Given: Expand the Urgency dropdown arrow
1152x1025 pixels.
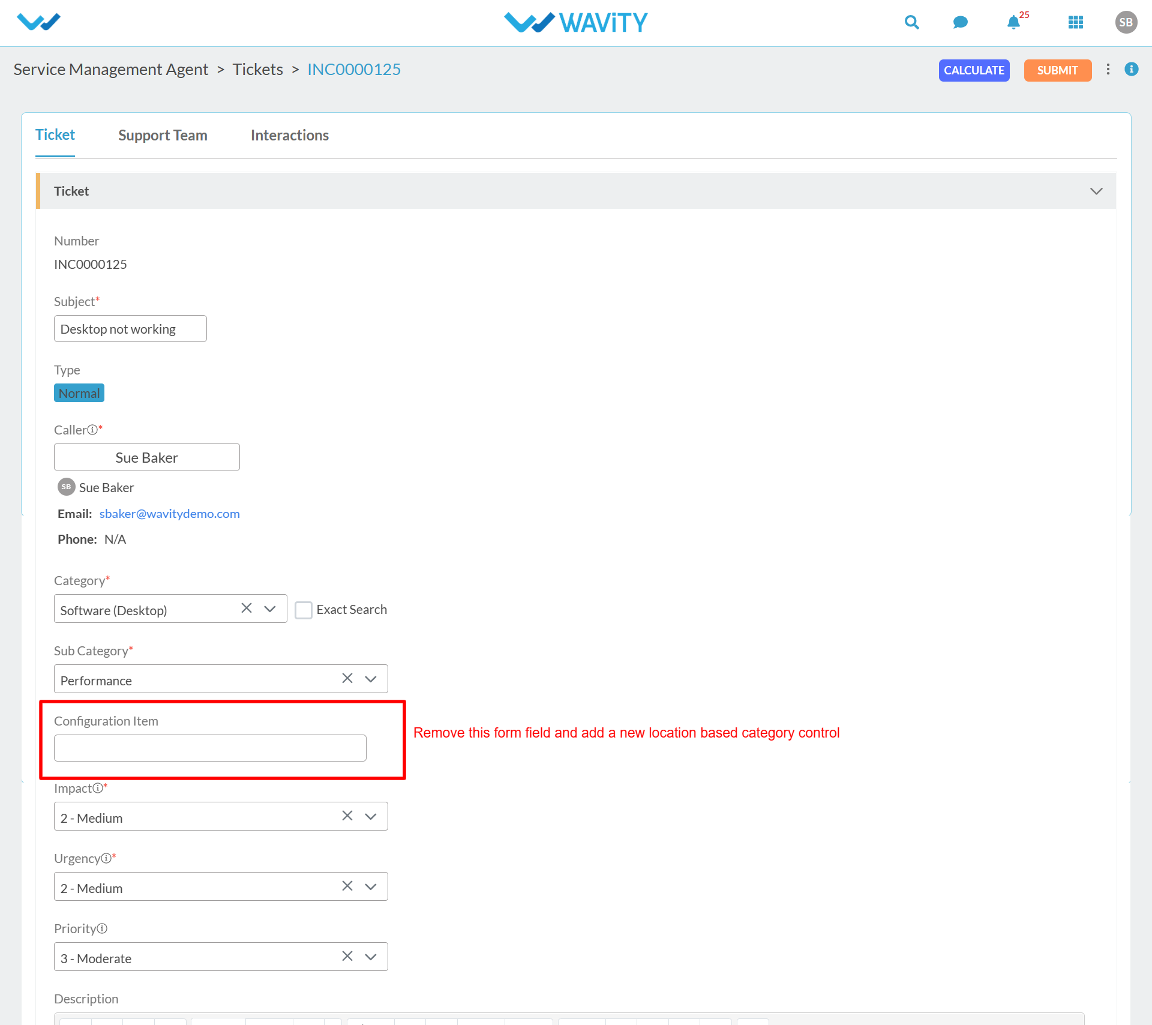Looking at the screenshot, I should pos(371,886).
